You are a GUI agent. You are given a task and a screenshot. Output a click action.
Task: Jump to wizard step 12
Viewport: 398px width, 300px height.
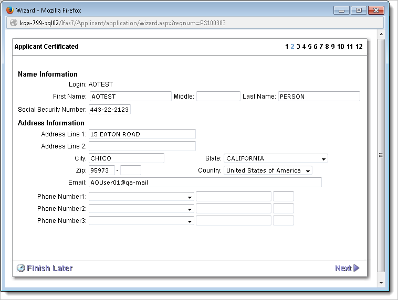359,47
